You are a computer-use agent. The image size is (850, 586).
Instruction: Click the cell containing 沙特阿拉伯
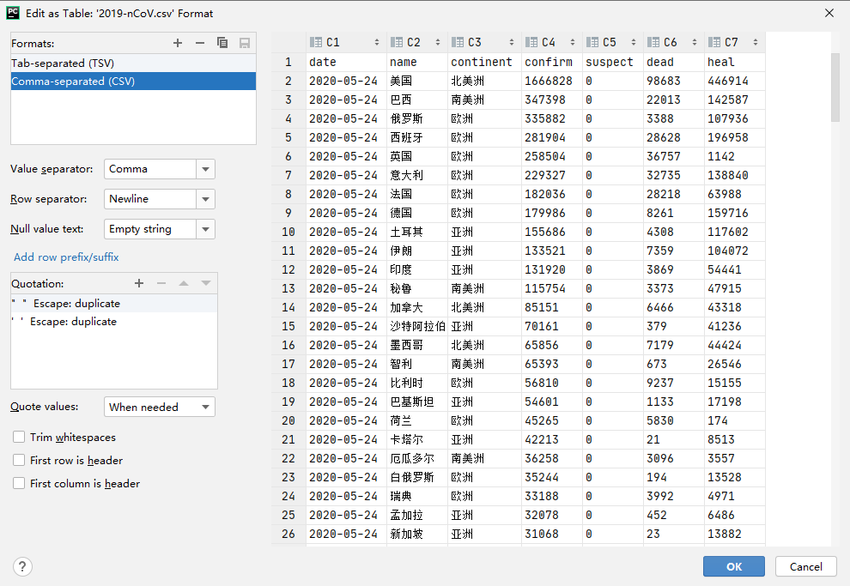[417, 326]
